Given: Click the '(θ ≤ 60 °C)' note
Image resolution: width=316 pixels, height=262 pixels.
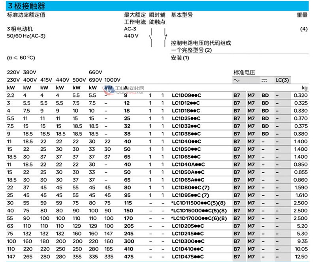Looking at the screenshot, I should (21, 58).
